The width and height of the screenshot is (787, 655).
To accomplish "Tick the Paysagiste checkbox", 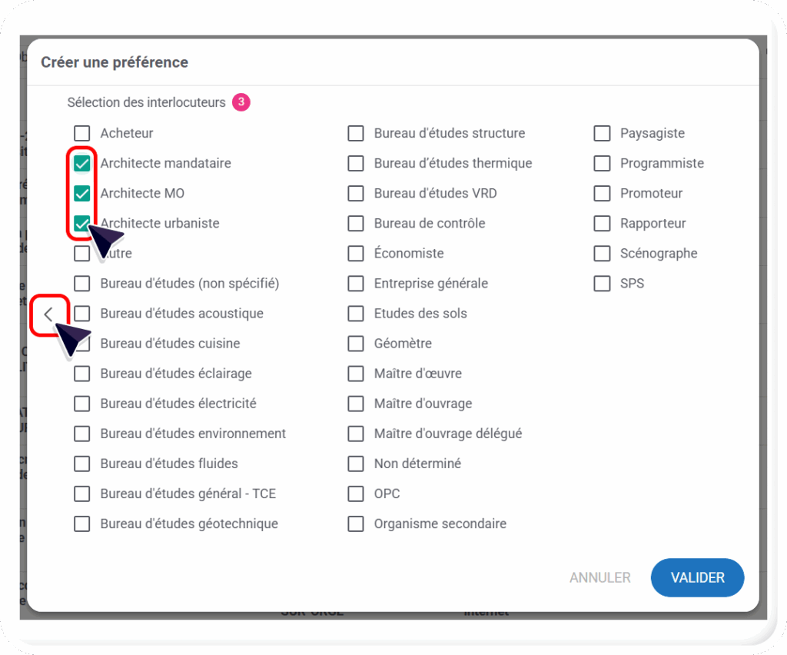I will (602, 133).
